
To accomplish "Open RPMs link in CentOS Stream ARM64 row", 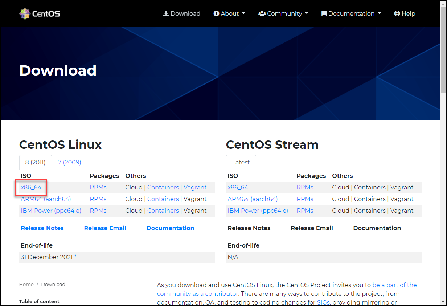I will pos(305,199).
